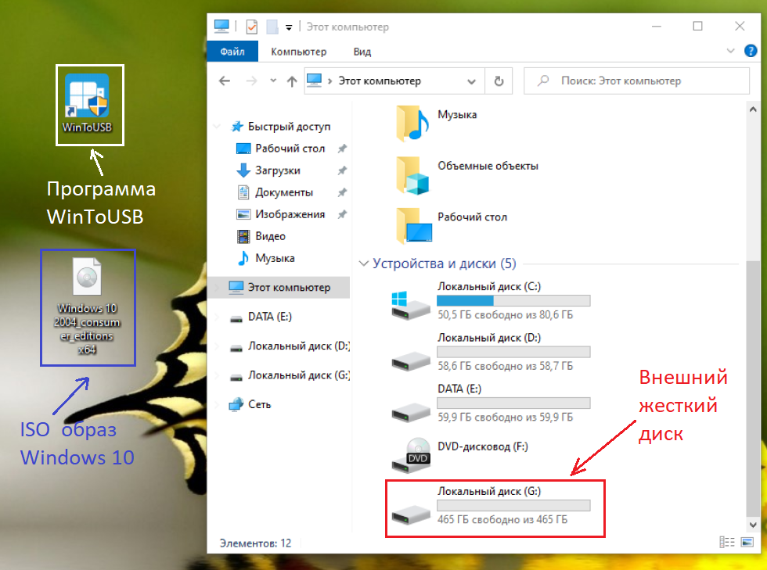Click text 465 ГБ свободно из 465 ГБ
This screenshot has width=767, height=570.
click(502, 520)
